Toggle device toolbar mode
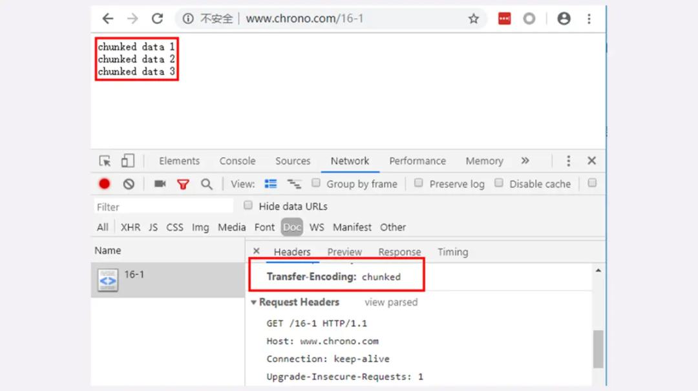 pos(128,161)
